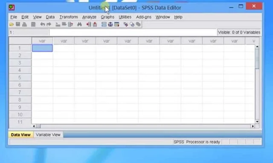The height and width of the screenshot is (163, 273).
Task: Click the vertical scrollbar thumb
Action: pyautogui.click(x=257, y=58)
